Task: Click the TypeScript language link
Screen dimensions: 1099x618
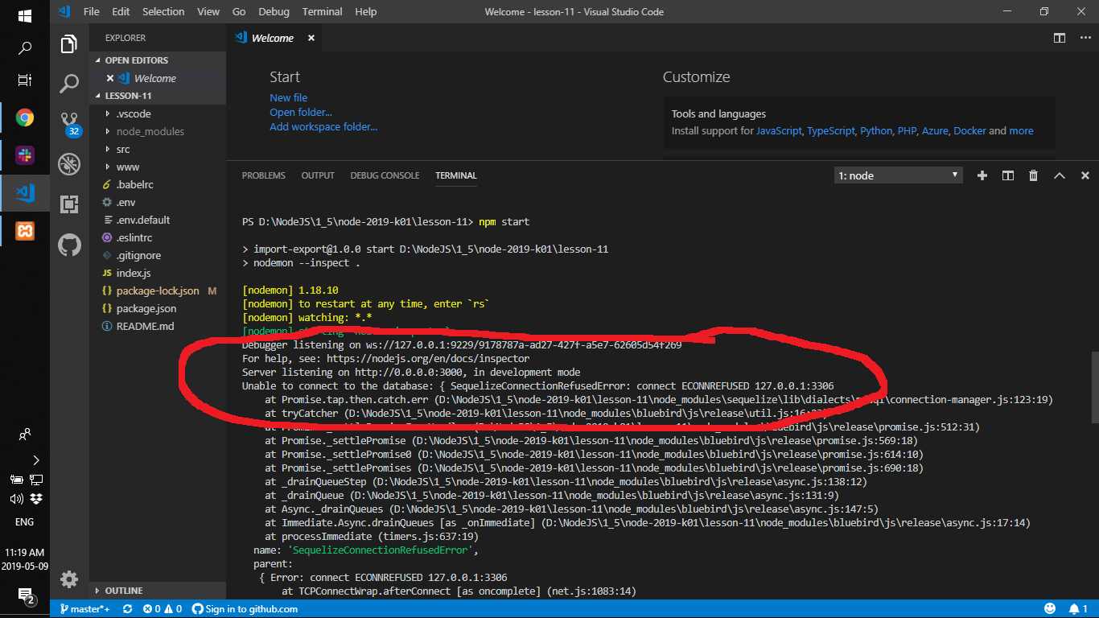Action: [x=830, y=130]
